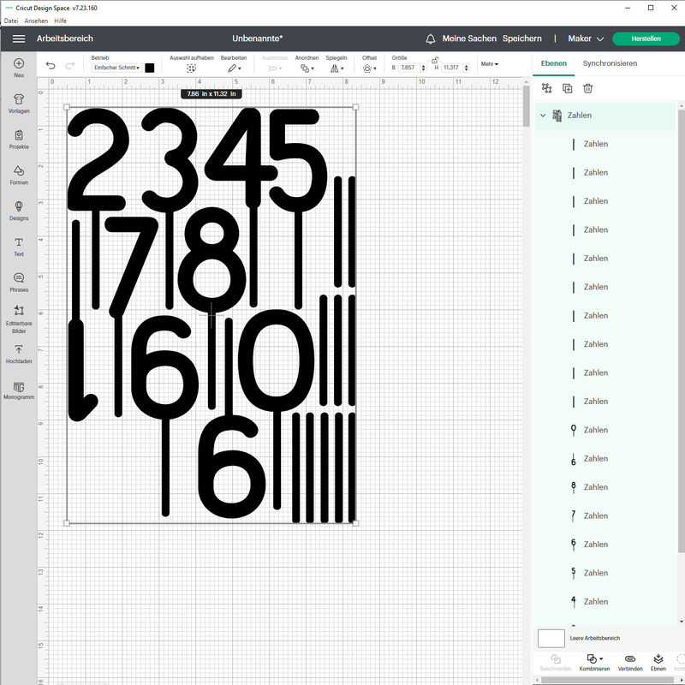
Task: Open the Maker machine dropdown
Action: point(586,39)
